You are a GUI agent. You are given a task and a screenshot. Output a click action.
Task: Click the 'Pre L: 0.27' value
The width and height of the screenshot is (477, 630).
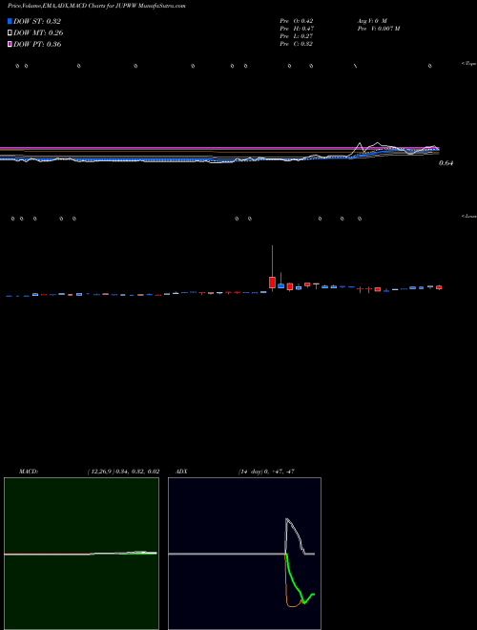(x=297, y=36)
